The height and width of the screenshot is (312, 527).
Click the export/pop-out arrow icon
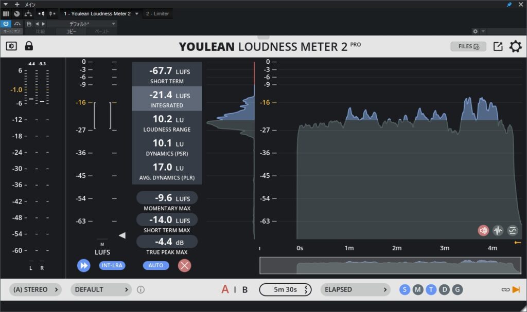498,46
